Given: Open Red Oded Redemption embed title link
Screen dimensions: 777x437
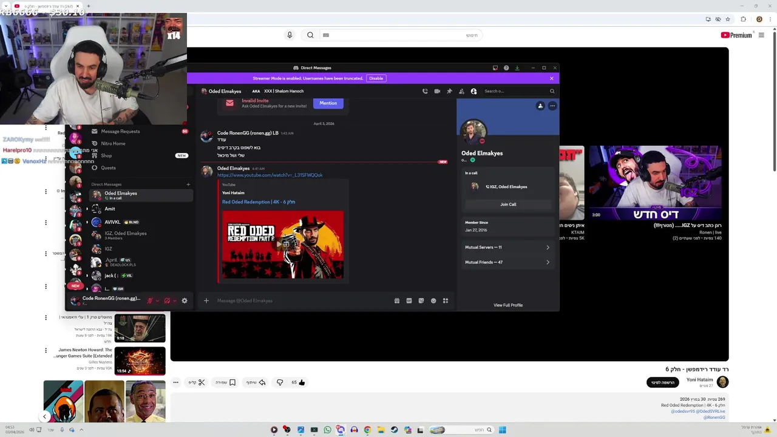Looking at the screenshot, I should click(259, 202).
